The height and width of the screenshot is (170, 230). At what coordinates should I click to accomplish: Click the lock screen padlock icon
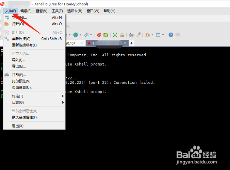click(x=122, y=35)
